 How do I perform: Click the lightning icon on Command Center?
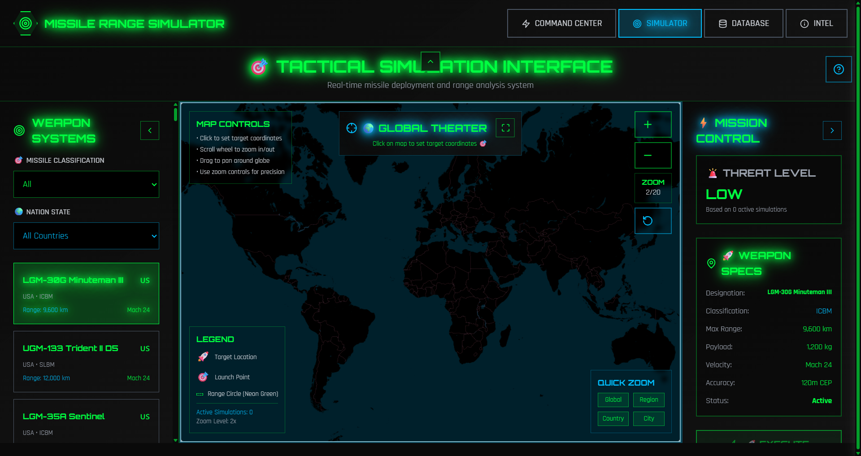[526, 24]
